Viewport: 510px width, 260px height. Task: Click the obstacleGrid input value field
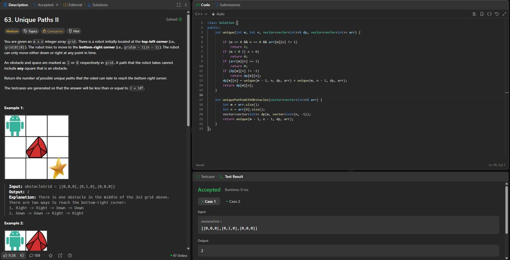point(348,225)
